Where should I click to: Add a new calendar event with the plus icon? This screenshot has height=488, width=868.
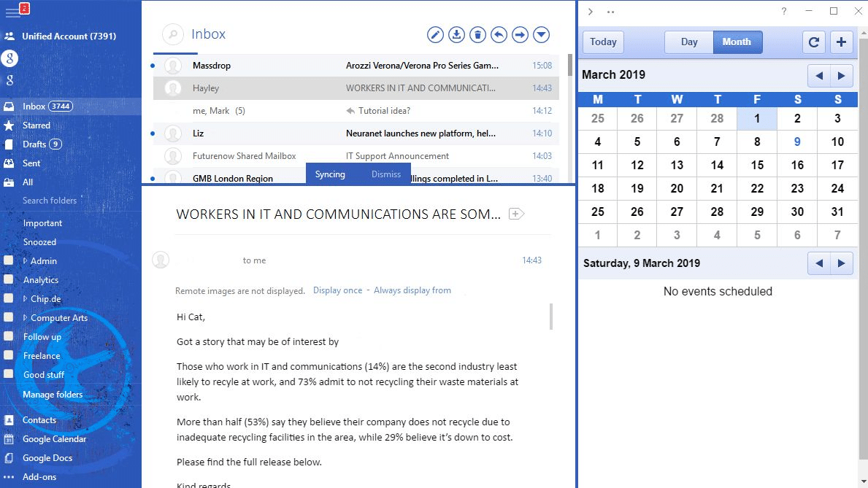coord(841,42)
